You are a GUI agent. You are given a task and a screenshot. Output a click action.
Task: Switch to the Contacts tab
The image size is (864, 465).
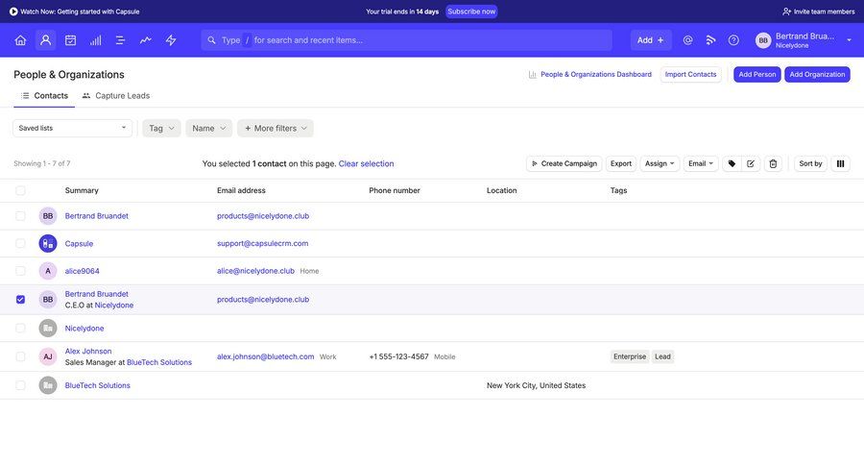[44, 96]
